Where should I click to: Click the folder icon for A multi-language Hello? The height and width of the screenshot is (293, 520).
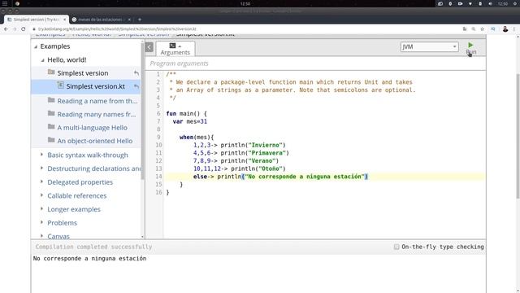pos(51,127)
